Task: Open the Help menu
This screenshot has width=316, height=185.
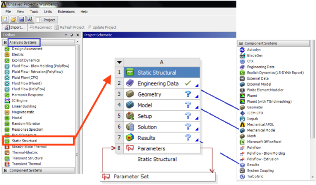Action: 84,12
